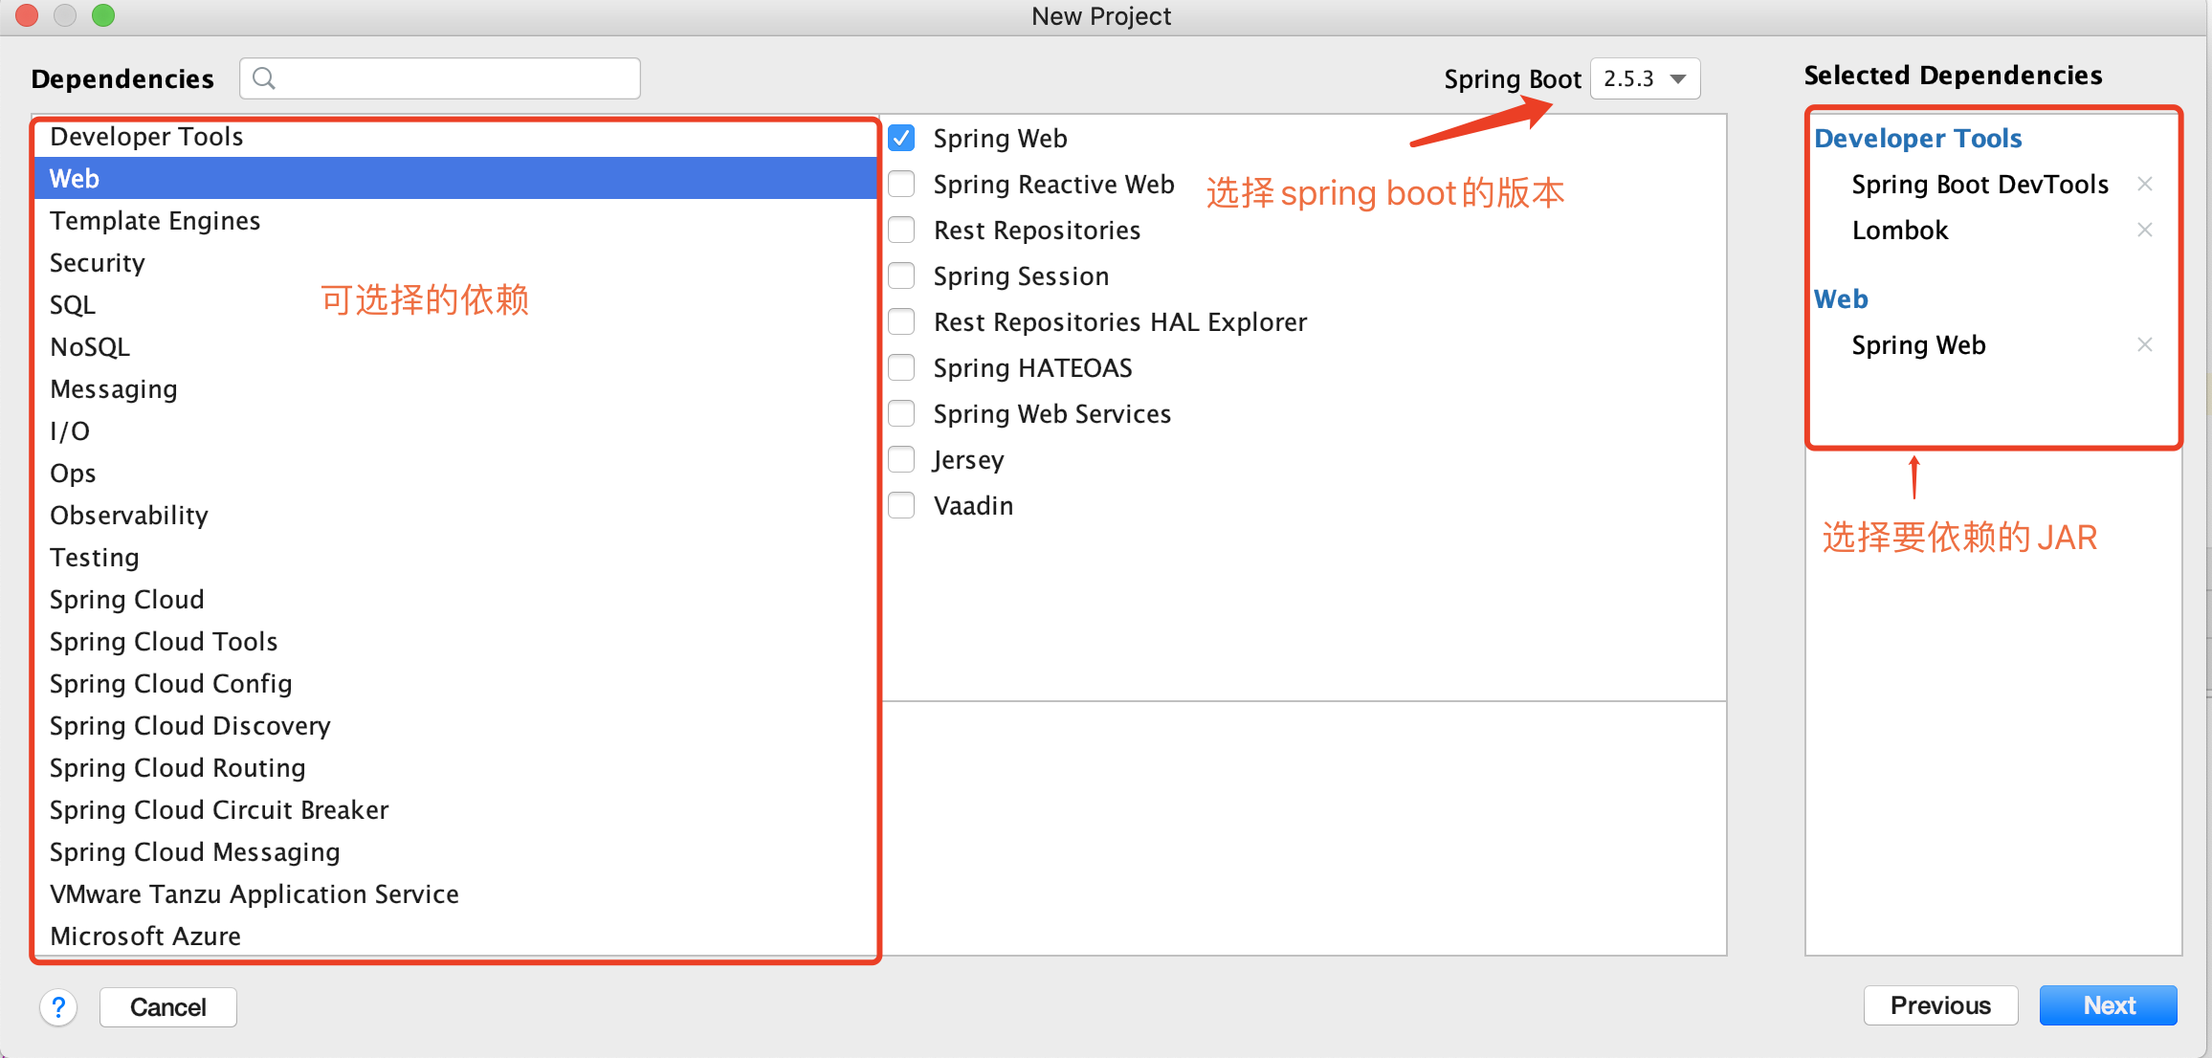2212x1058 pixels.
Task: Select the Developer Tools category
Action: pyautogui.click(x=455, y=137)
